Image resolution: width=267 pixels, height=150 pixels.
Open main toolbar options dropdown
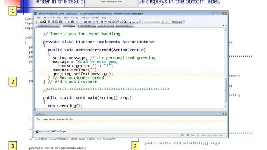(140, 22)
